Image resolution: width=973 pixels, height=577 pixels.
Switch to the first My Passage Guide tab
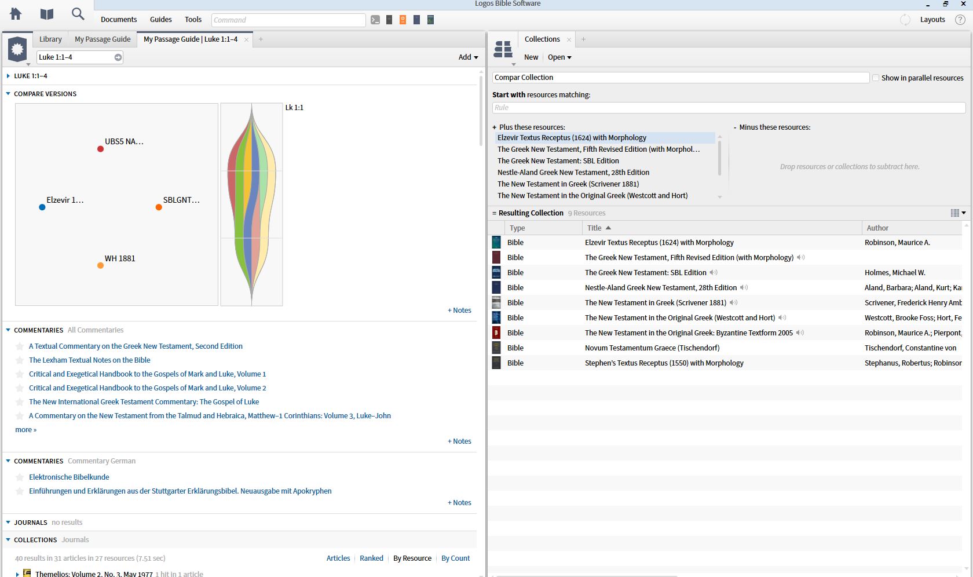pyautogui.click(x=103, y=39)
